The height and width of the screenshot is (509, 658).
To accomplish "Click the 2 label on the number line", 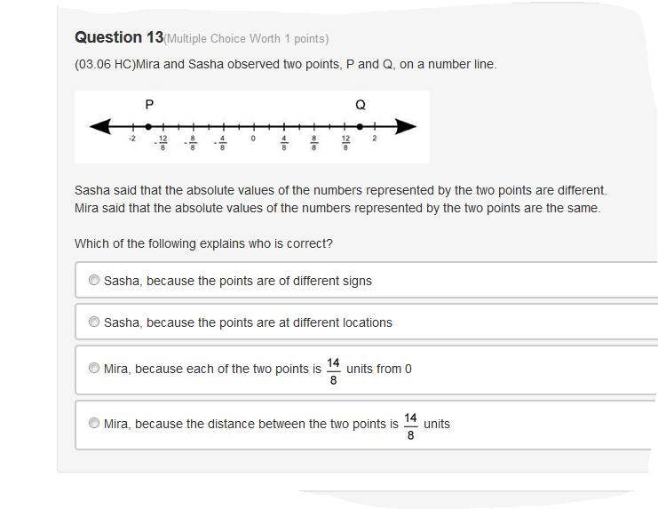I will (x=375, y=138).
